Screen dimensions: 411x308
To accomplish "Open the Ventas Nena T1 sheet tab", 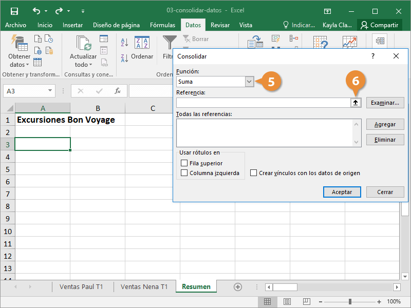I will click(144, 287).
